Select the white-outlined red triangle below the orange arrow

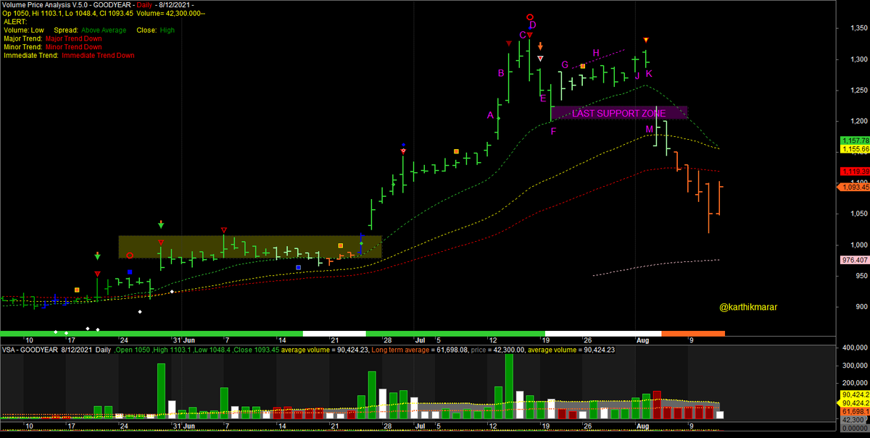pyautogui.click(x=540, y=58)
